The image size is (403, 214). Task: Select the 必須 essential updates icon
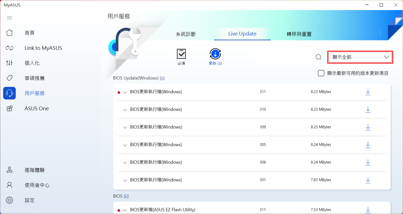(x=181, y=54)
